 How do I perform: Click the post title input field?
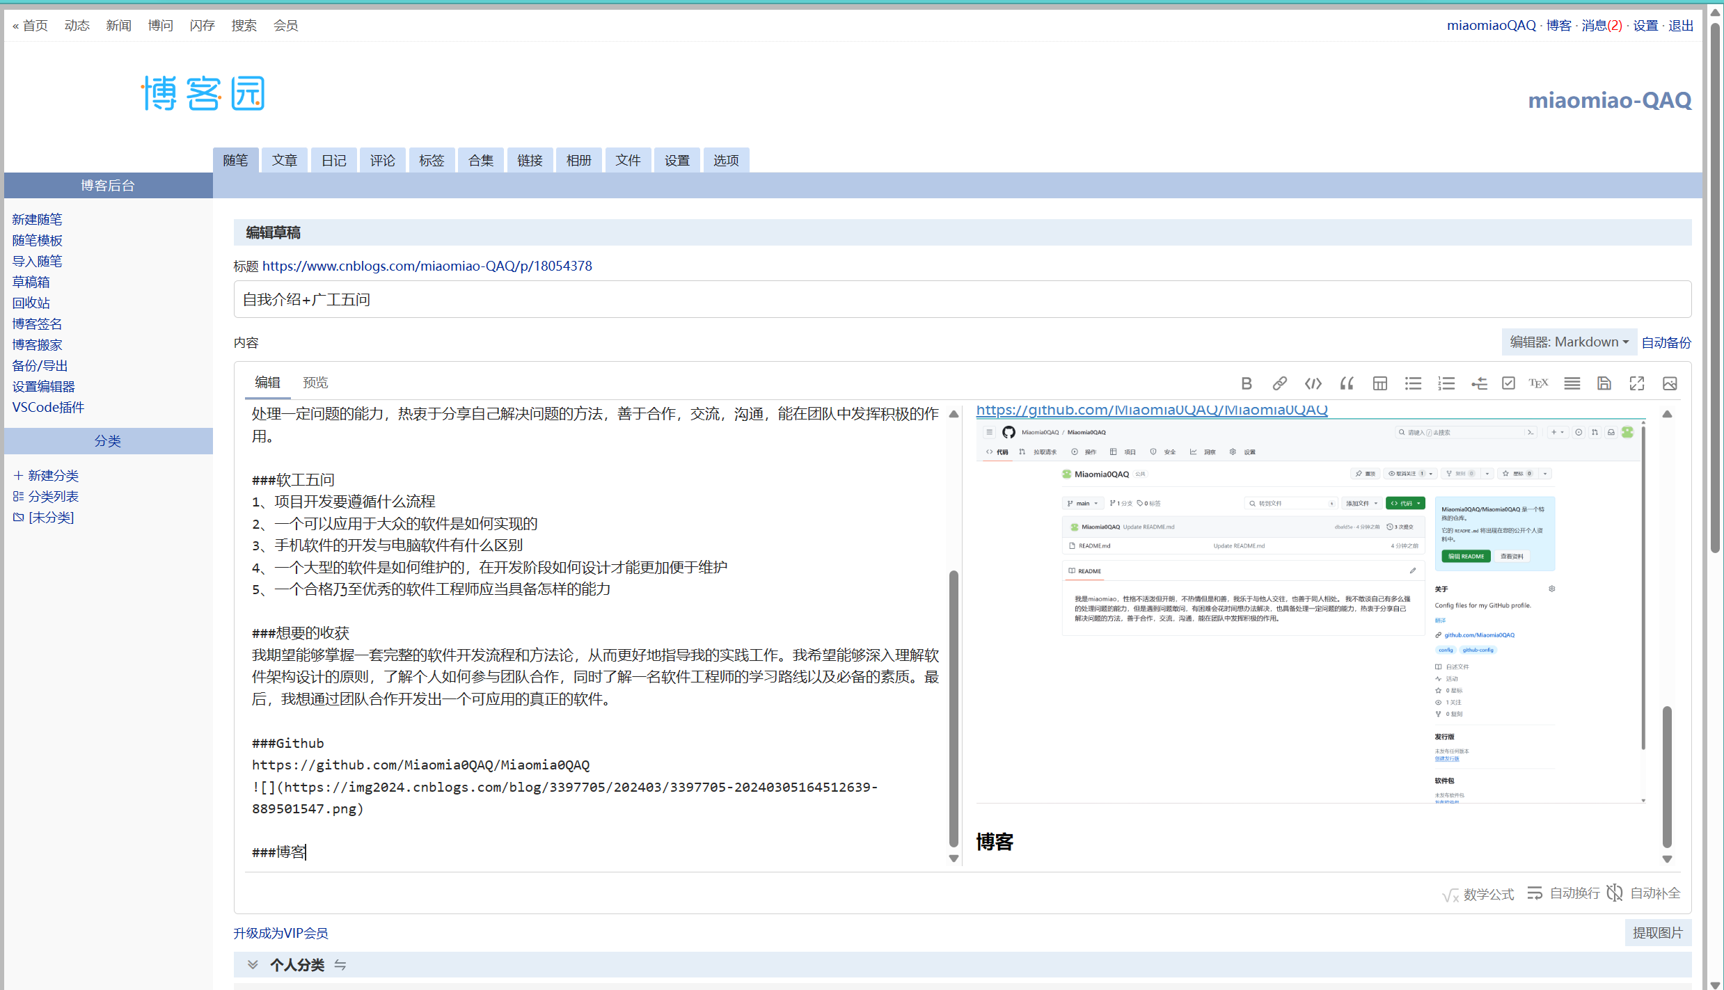(x=962, y=300)
